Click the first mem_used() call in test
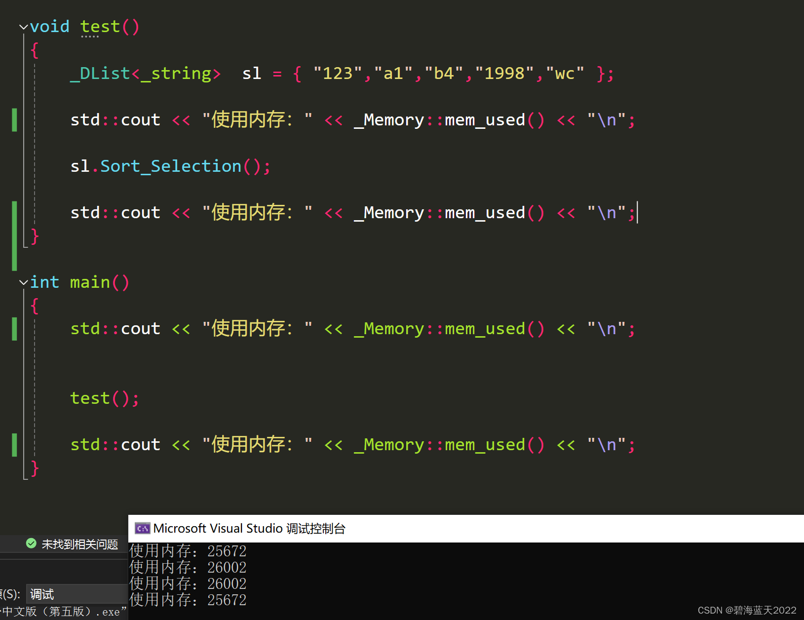 click(495, 120)
